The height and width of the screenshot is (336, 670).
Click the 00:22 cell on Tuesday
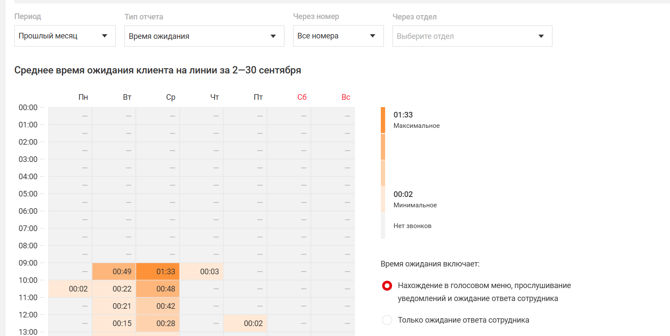pos(114,289)
